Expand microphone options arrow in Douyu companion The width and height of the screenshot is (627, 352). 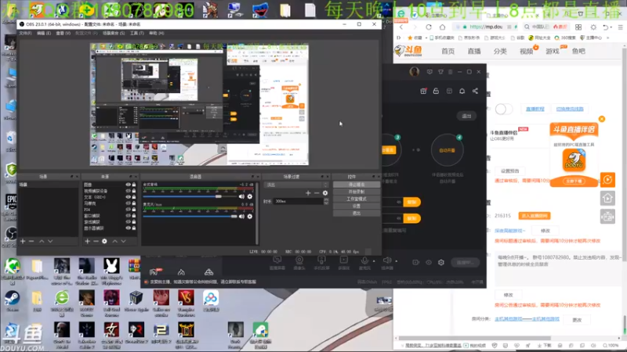click(374, 261)
